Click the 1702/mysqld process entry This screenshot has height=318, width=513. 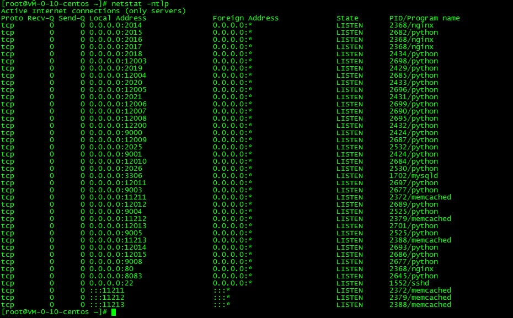pos(414,176)
